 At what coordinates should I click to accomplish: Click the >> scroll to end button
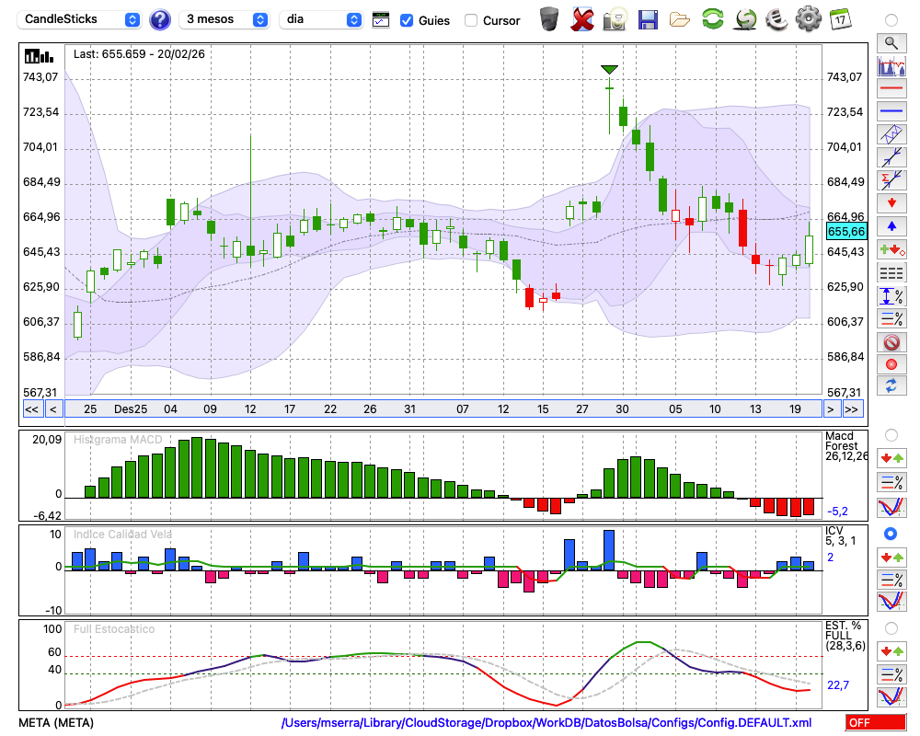[x=853, y=409]
